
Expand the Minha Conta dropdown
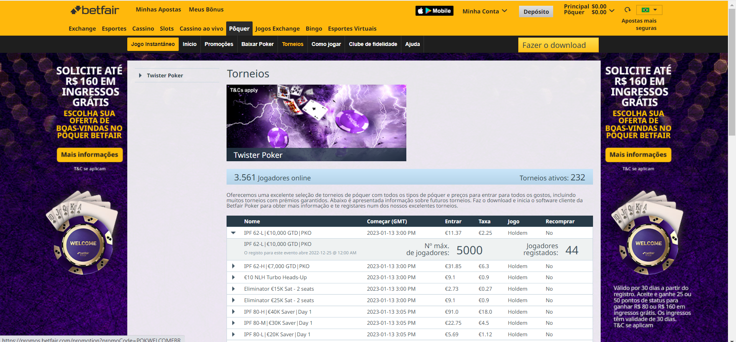[x=485, y=11]
